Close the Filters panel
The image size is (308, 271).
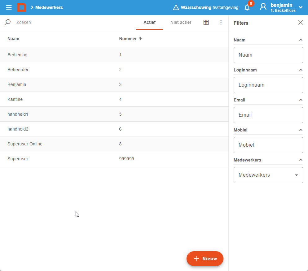(x=300, y=22)
